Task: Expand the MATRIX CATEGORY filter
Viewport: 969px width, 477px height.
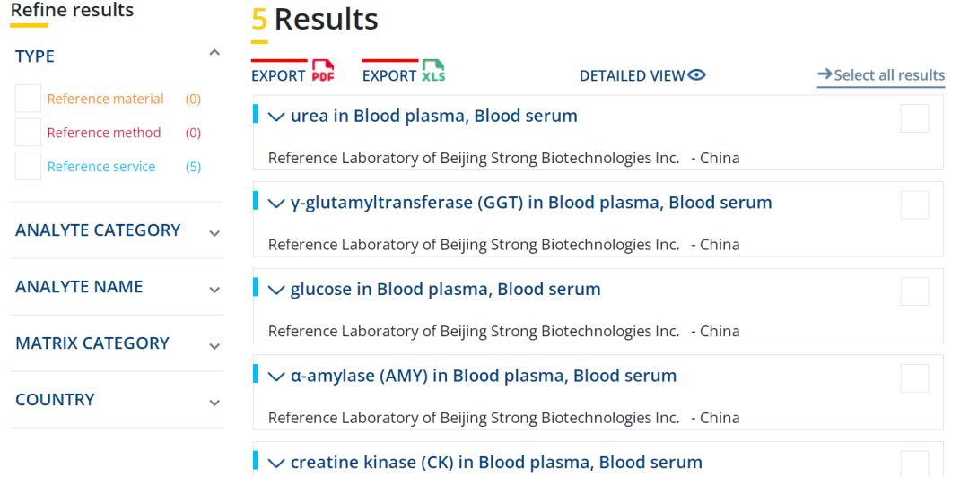Action: pyautogui.click(x=214, y=346)
